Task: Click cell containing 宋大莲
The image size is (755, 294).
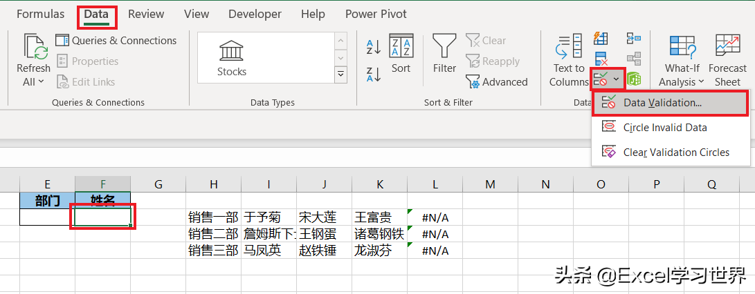Action: 324,217
